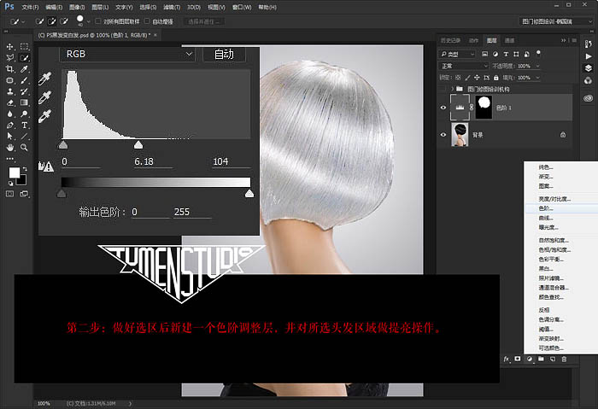598x409 pixels.
Task: Click the new adjustment layer half-circle button
Action: (x=530, y=359)
